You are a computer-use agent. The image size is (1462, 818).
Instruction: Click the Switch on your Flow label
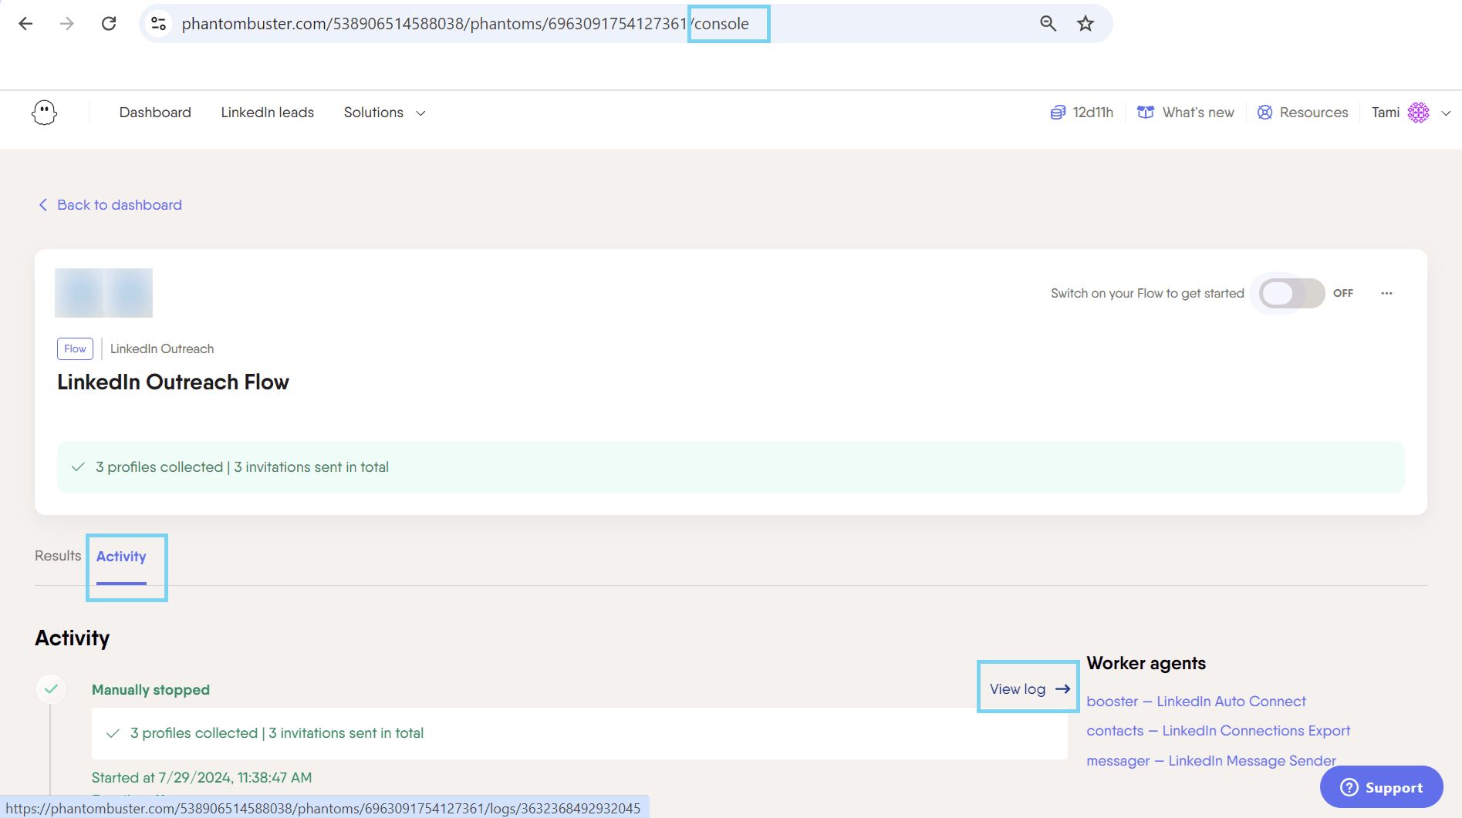pyautogui.click(x=1147, y=293)
